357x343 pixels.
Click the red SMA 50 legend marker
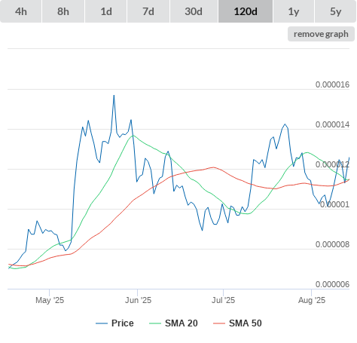tap(219, 323)
